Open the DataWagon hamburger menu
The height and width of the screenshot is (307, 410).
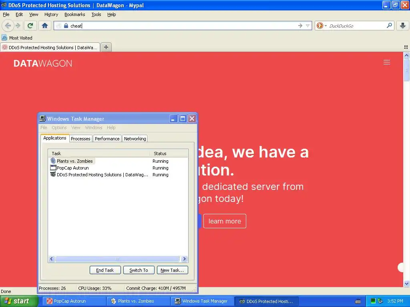pyautogui.click(x=387, y=62)
